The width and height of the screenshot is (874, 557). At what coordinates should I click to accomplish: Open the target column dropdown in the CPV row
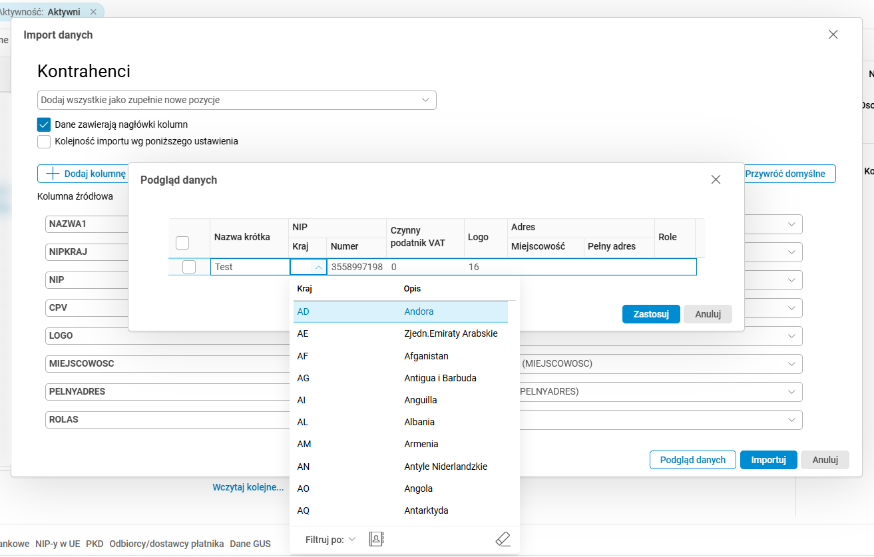click(x=791, y=308)
